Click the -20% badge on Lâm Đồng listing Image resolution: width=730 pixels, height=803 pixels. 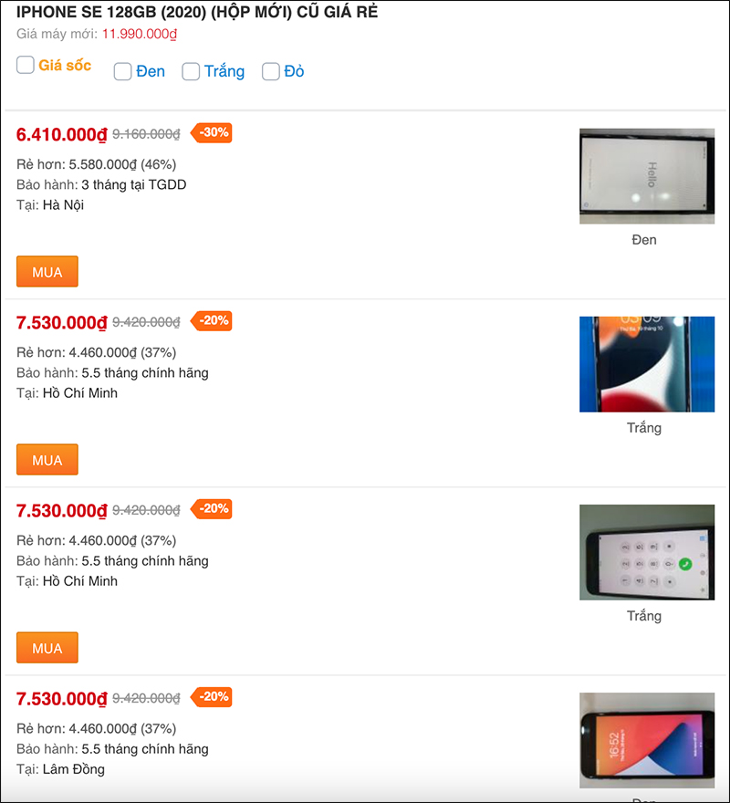[211, 696]
